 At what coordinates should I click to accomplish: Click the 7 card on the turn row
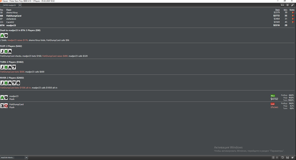[x=14, y=67]
